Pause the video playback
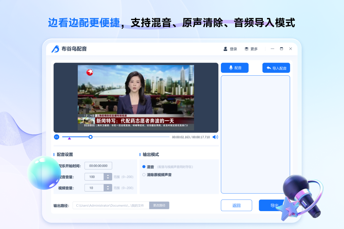Viewport: 344px width, 229px height. (56, 137)
